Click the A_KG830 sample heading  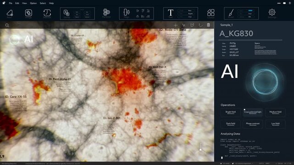236,33
